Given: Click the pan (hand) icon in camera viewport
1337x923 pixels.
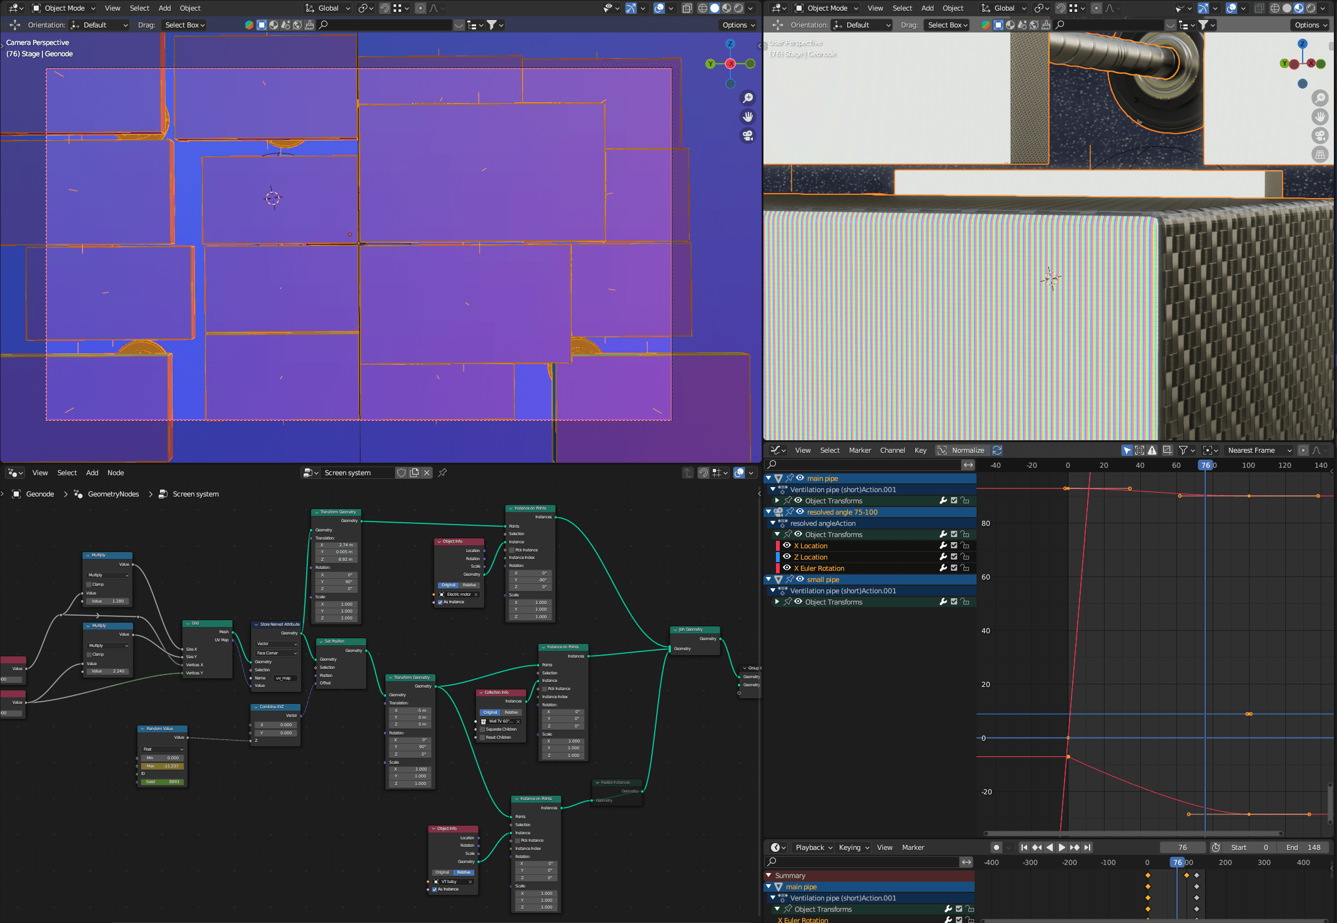Looking at the screenshot, I should coord(748,117).
